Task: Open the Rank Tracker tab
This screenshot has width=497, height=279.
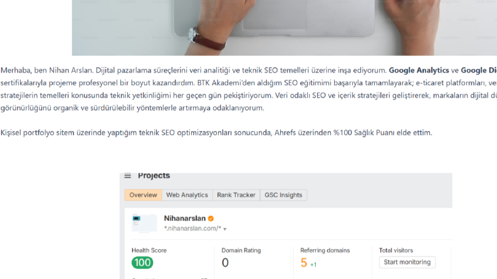Action: coord(236,195)
